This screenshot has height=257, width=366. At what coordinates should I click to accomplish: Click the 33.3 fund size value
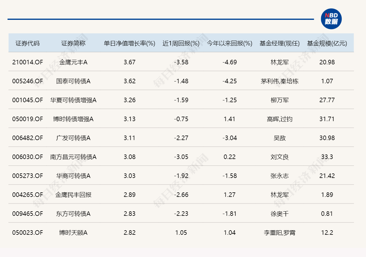click(327, 157)
